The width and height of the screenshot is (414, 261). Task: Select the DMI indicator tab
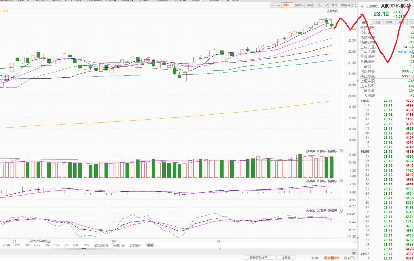pyautogui.click(x=27, y=245)
